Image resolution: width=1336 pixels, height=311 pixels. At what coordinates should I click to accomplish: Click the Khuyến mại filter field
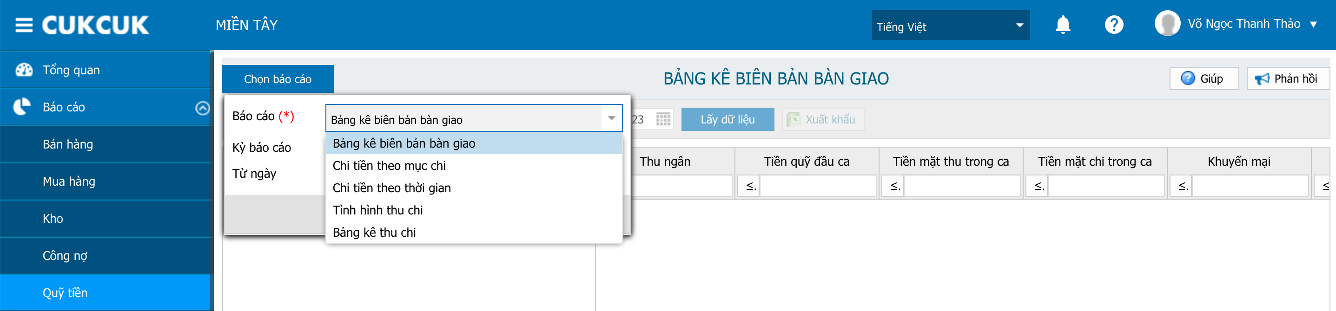(x=1250, y=186)
